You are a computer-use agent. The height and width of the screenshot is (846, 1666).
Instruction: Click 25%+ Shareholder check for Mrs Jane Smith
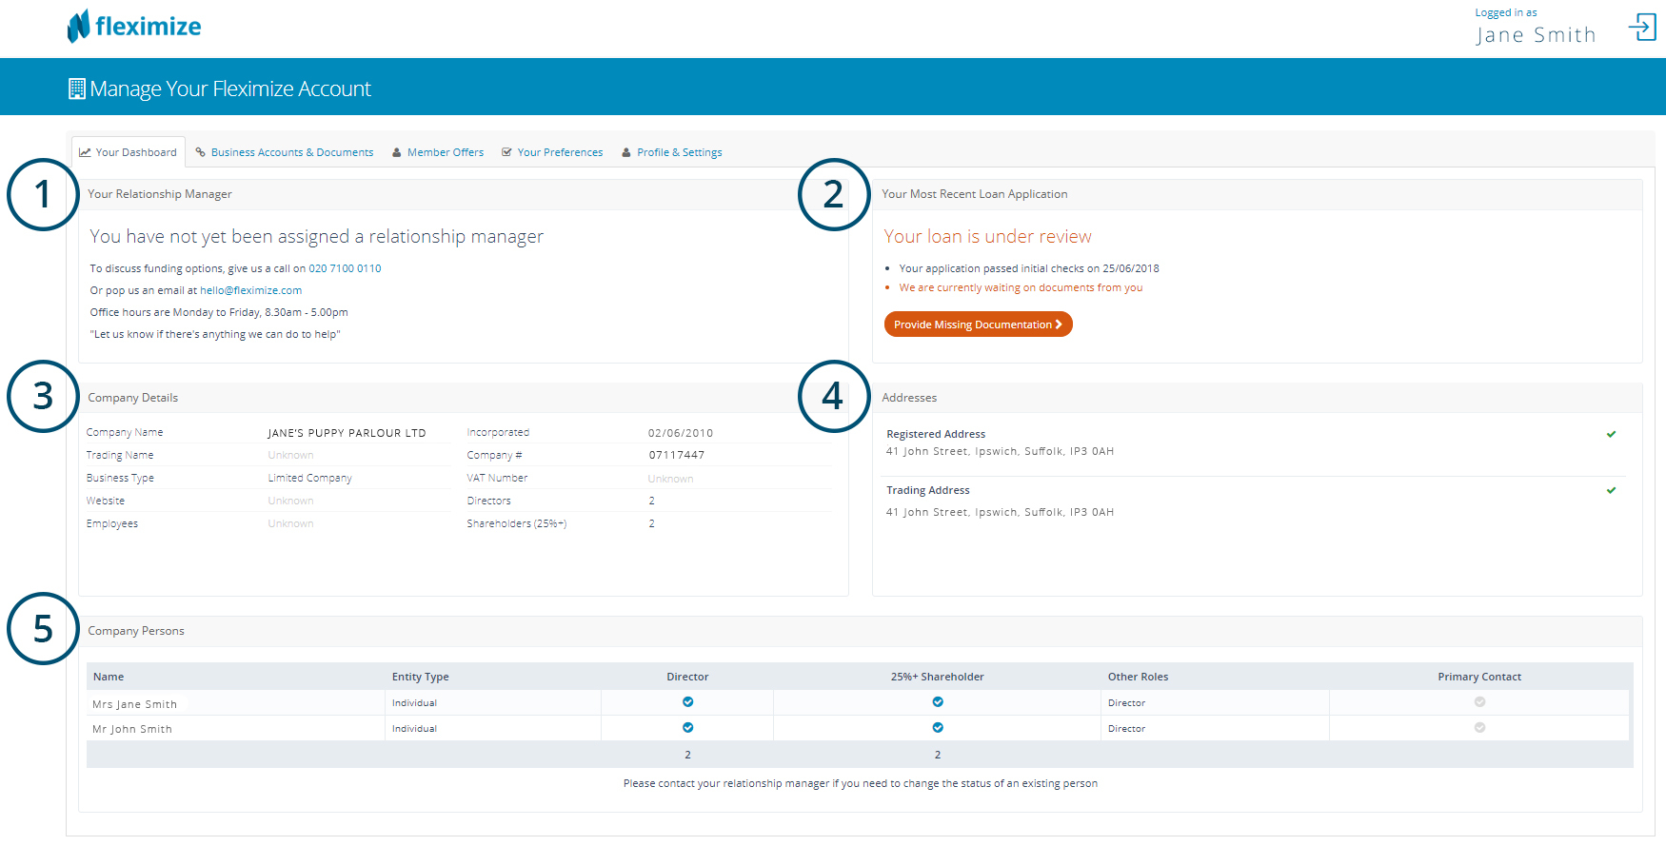click(x=938, y=702)
